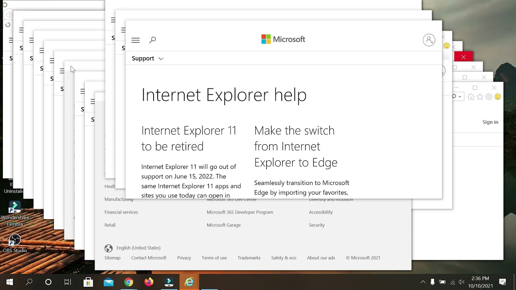Open the 'Trademarks' footer link
The width and height of the screenshot is (516, 290).
tap(249, 258)
